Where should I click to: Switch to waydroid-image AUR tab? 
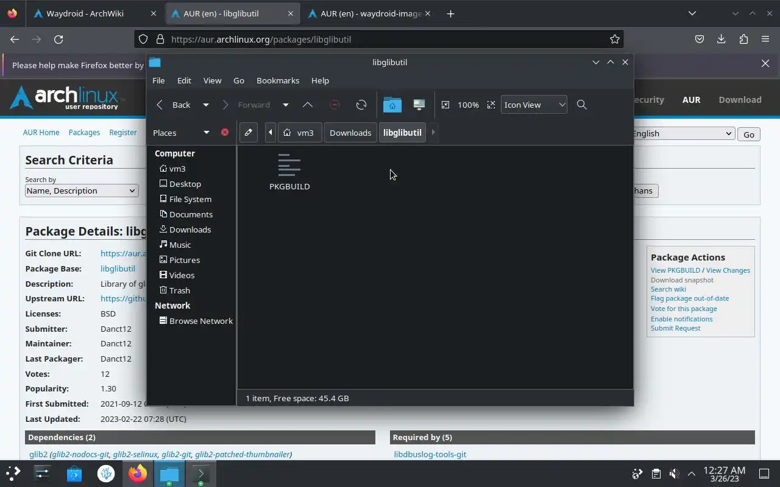369,13
